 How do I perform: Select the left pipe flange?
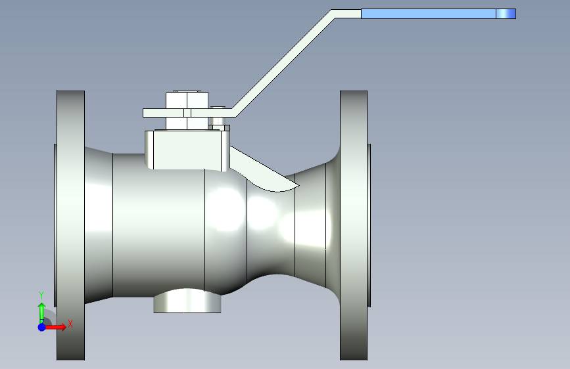pos(70,225)
